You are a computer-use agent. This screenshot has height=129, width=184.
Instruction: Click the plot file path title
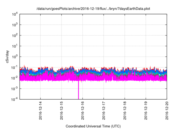pyautogui.click(x=93, y=9)
